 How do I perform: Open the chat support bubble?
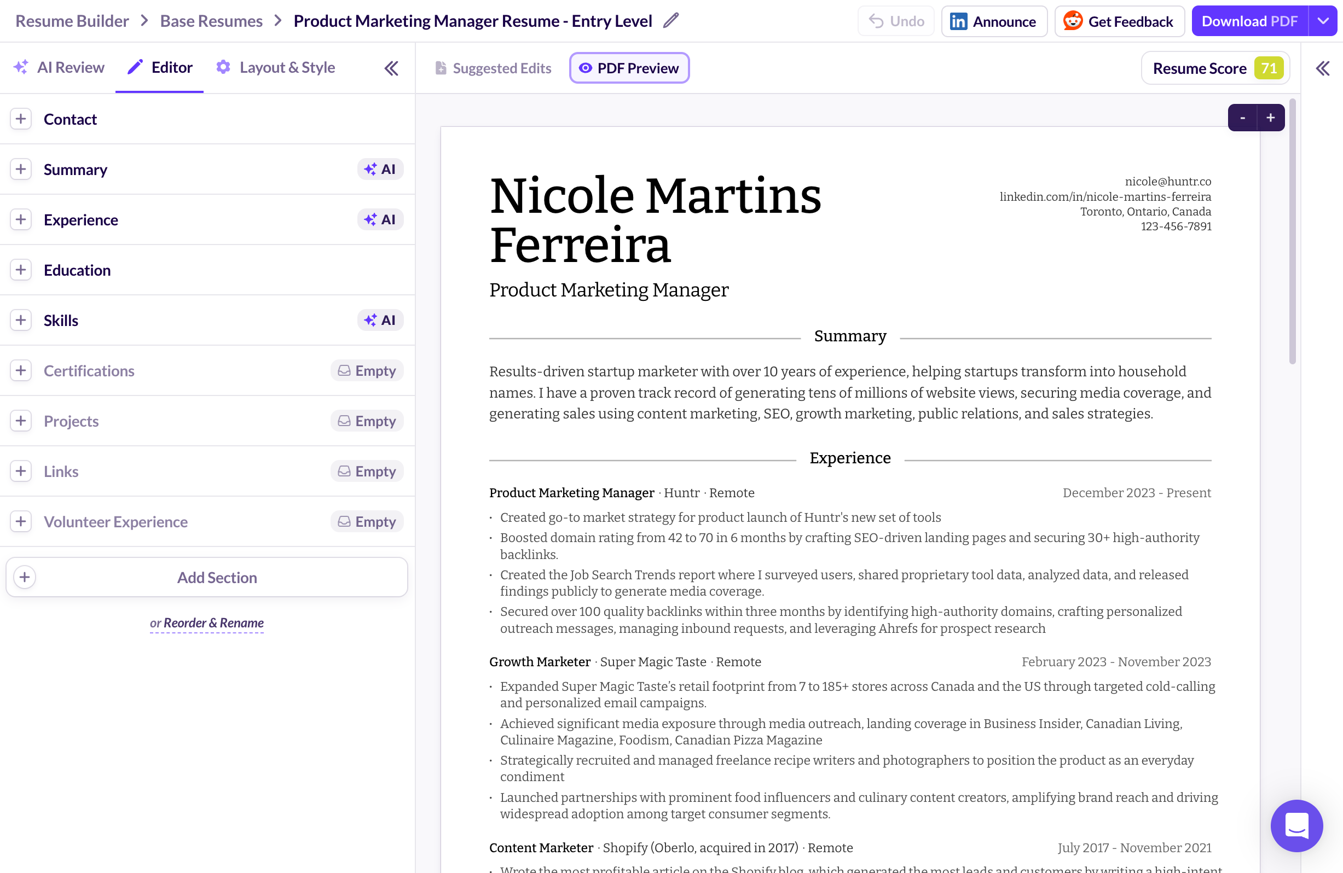point(1296,825)
